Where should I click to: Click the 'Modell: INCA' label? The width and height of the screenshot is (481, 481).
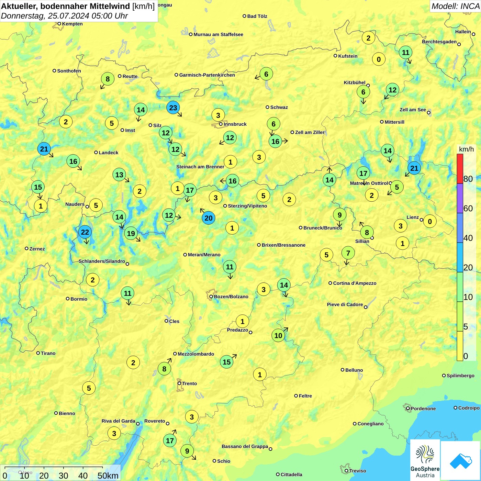(x=456, y=6)
